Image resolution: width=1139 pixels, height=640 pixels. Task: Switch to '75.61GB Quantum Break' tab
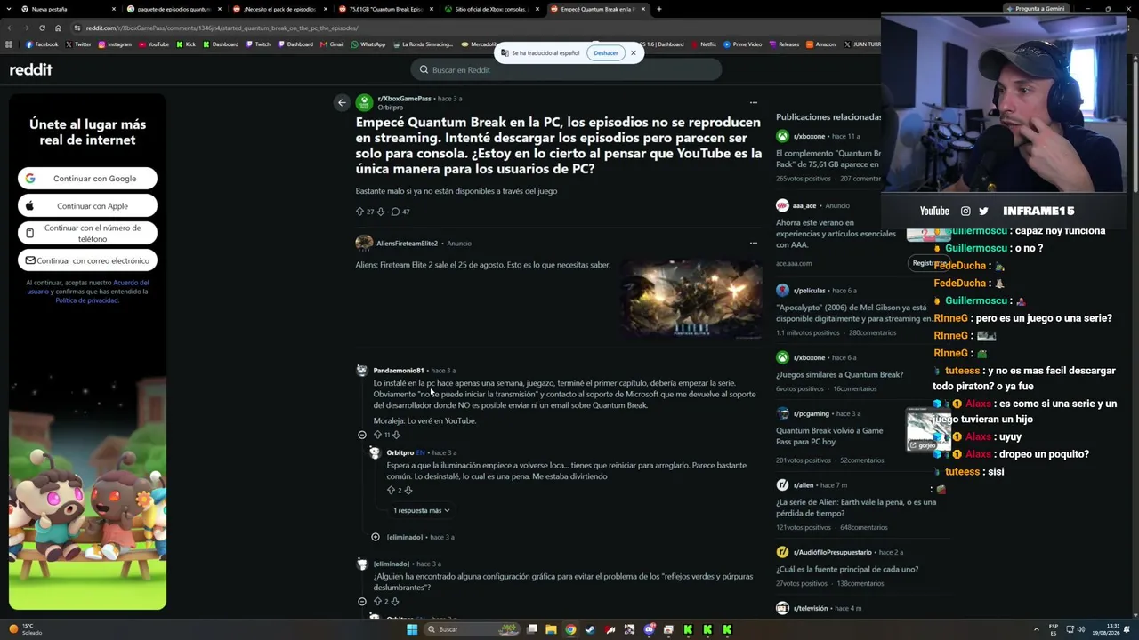point(385,9)
